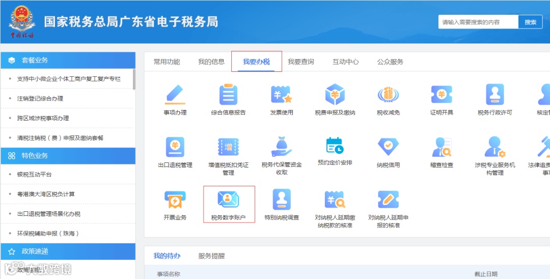Click the 套餐业务 section header

click(68, 60)
